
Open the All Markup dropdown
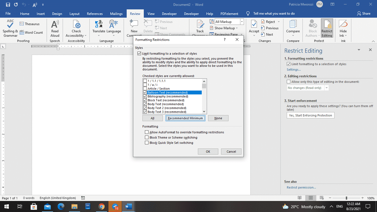tap(241, 22)
